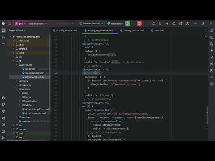This screenshot has height=161, width=215.
Task: Open the Structure tool window icon in the left strip
Action: coord(3,37)
